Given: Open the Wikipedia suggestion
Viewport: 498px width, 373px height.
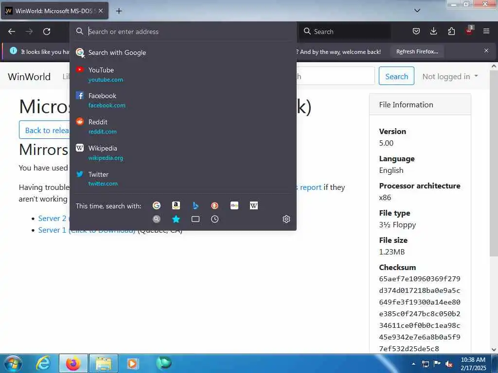Looking at the screenshot, I should coord(183,153).
